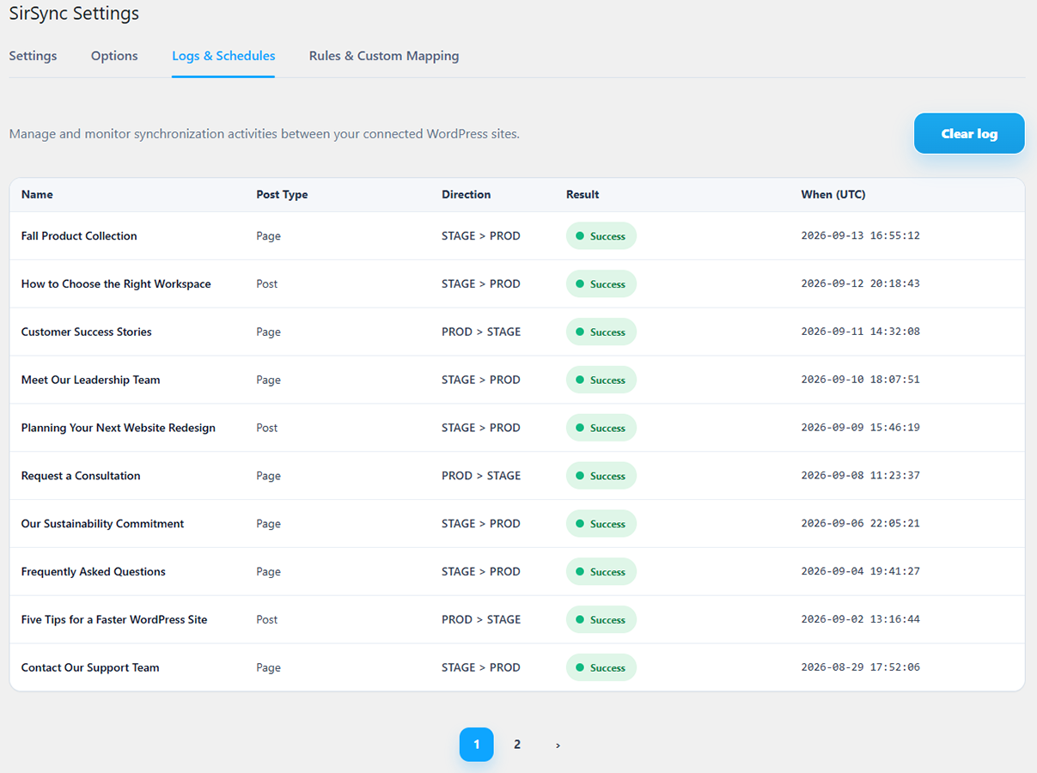Select Planning Your Next Website Redesign entry

click(x=119, y=429)
